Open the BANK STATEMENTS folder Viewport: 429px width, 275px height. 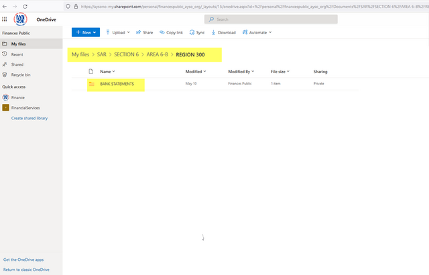[117, 84]
